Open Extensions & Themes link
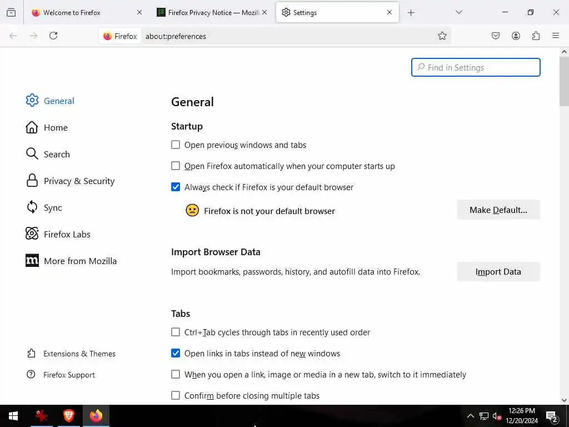The image size is (569, 427). click(72, 354)
